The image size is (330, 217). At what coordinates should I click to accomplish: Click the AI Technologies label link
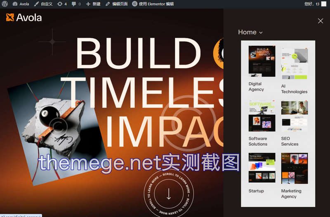294,89
